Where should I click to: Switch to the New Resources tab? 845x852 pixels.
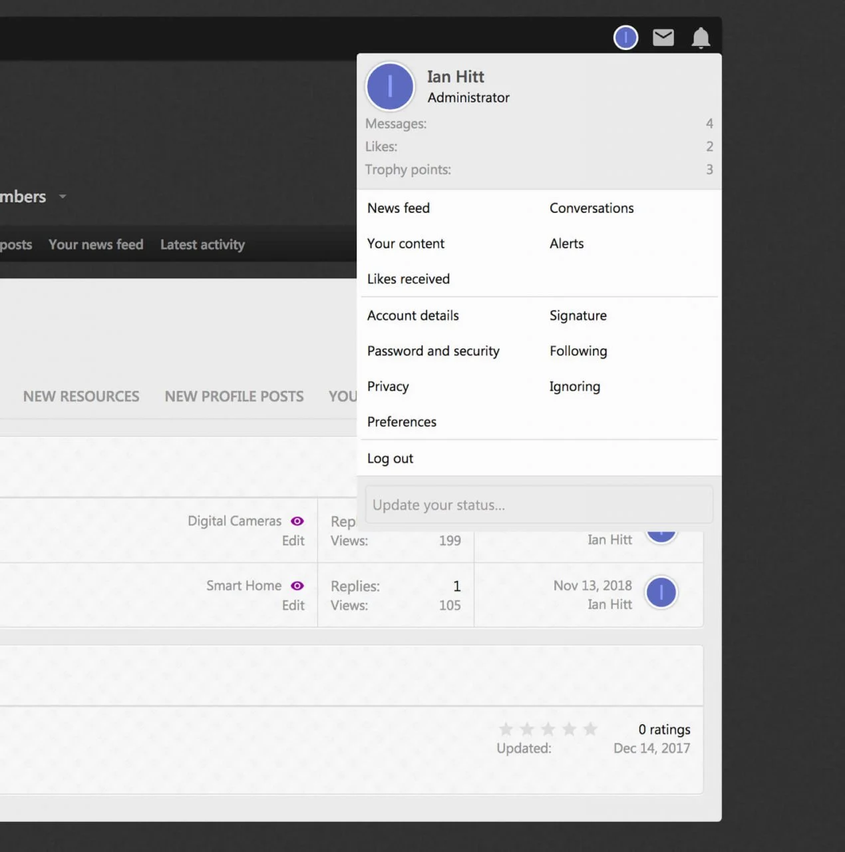click(x=81, y=397)
